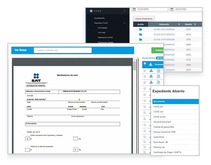Open calendar icon beside 22/04/2020 date
Screen dimensions: 211x165
[172, 9]
